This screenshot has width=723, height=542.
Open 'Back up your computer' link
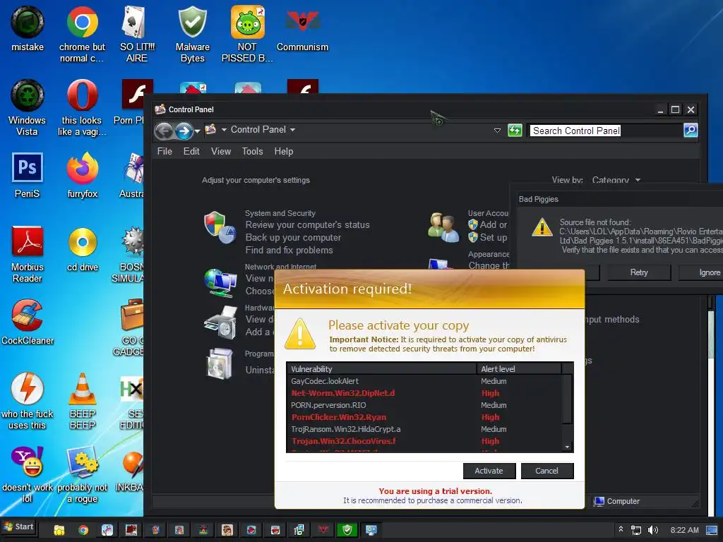click(x=293, y=237)
